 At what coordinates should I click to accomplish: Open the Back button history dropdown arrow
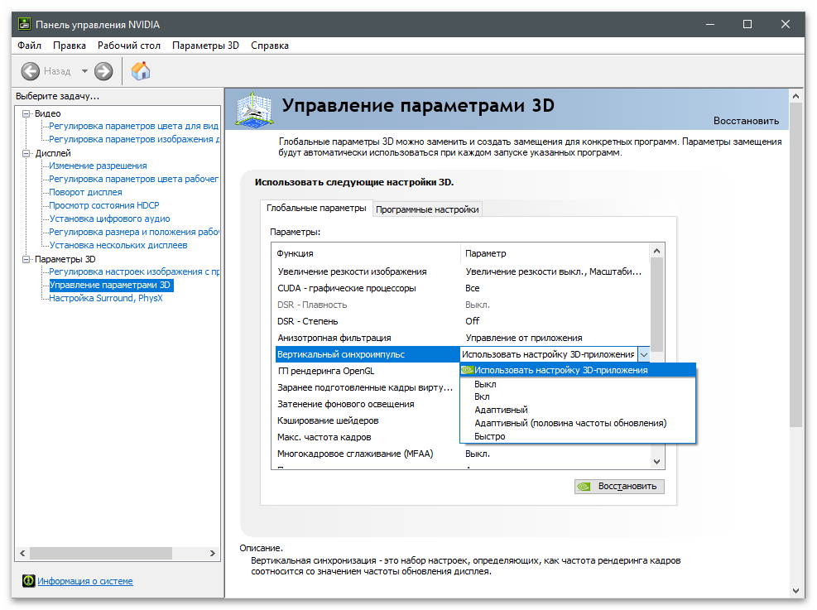point(84,71)
